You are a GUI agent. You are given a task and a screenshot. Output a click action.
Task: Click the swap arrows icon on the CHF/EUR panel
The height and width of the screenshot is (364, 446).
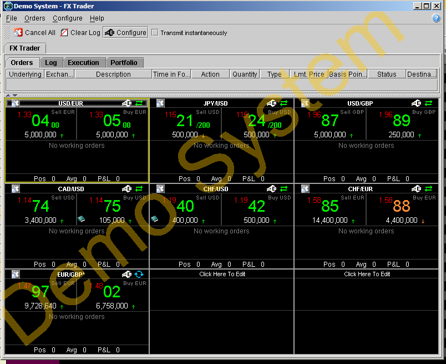tap(429, 188)
